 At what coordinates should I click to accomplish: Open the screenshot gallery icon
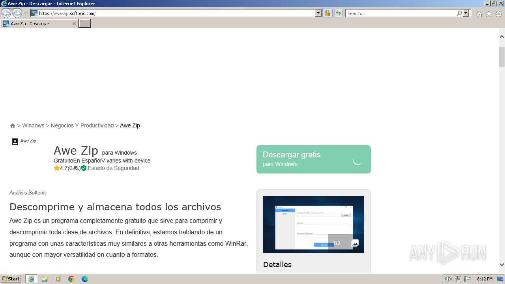[x=355, y=243]
